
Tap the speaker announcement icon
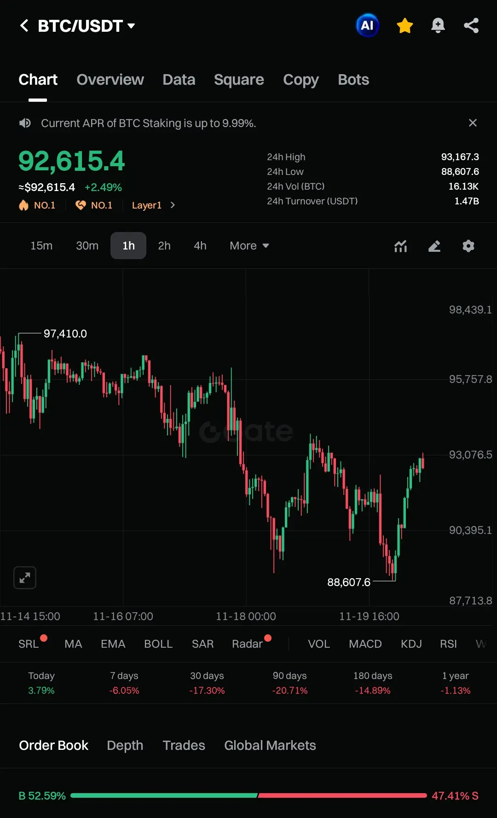pos(25,123)
